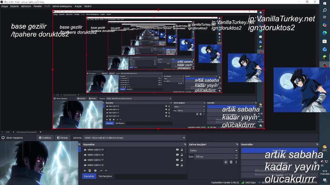330x185 pixels.
Task: Pop out the Sahne Geçişleri panel
Action: [237, 144]
